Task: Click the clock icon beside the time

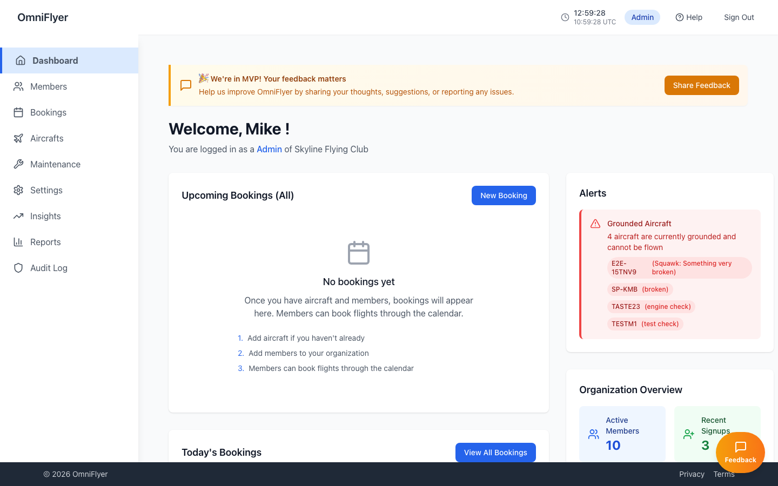Action: click(x=565, y=17)
